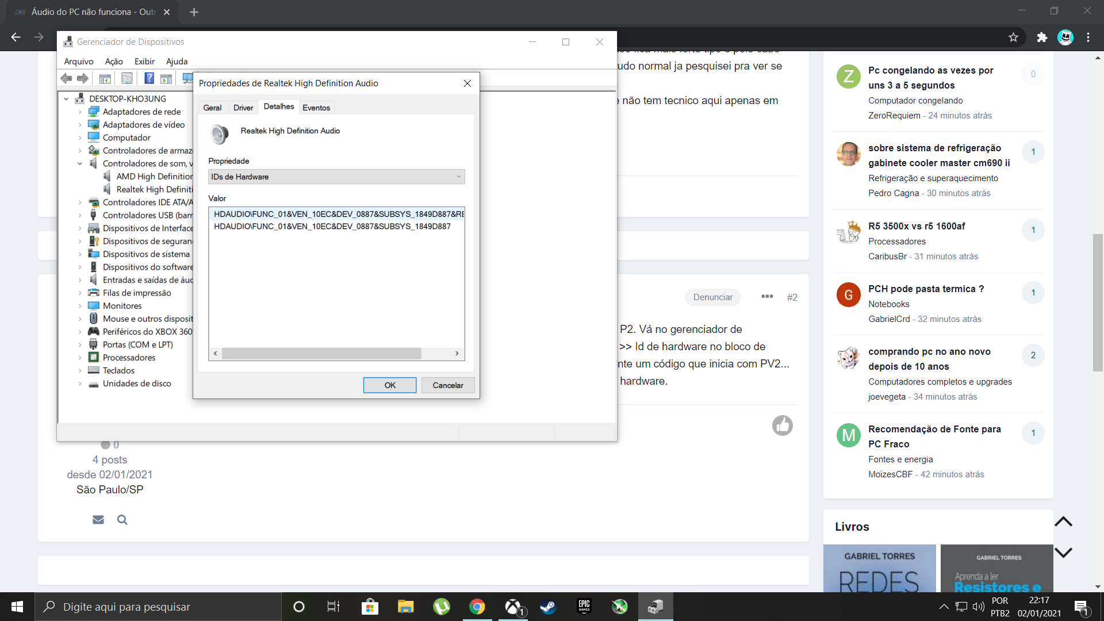Image resolution: width=1104 pixels, height=621 pixels.
Task: Open the Exibir menu
Action: click(x=144, y=62)
